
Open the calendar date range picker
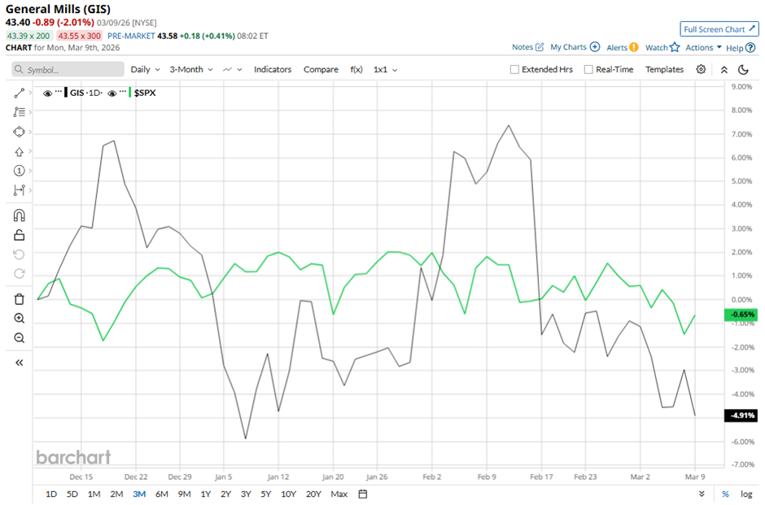[x=363, y=494]
